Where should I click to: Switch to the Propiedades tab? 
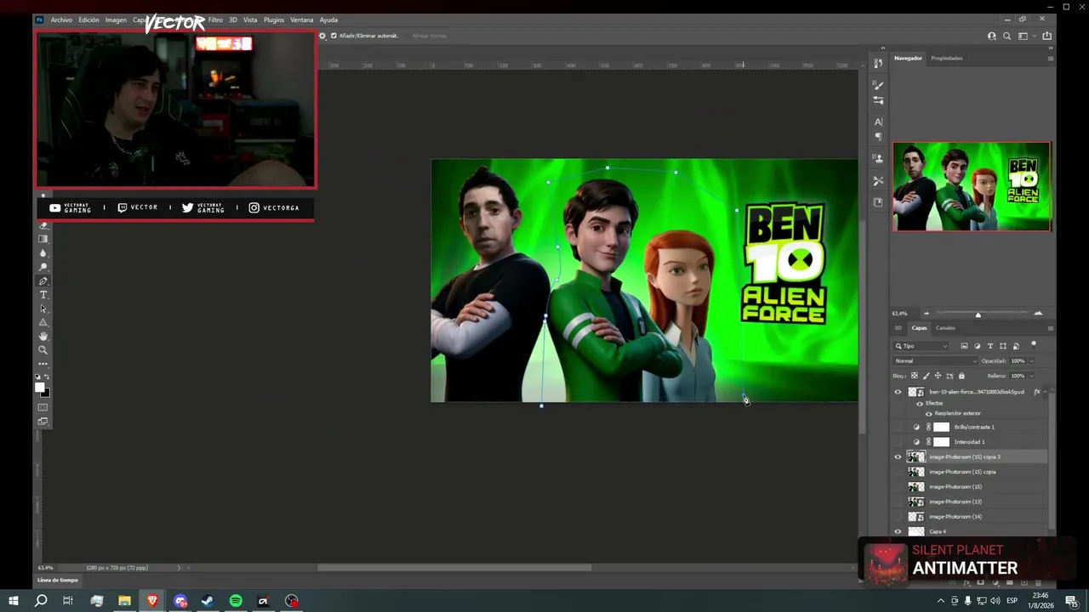click(x=946, y=58)
